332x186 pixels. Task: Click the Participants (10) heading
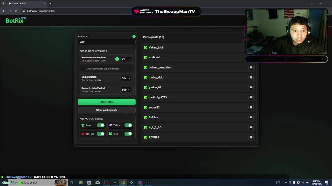154,37
